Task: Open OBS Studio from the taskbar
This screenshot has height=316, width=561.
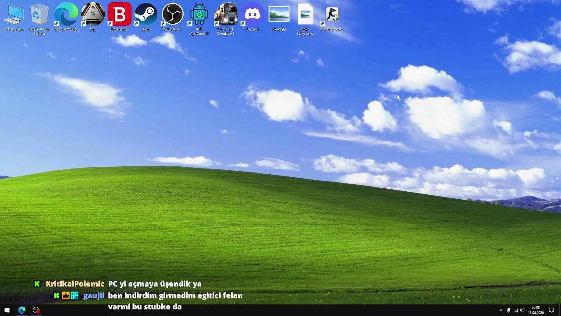Action: [x=36, y=310]
